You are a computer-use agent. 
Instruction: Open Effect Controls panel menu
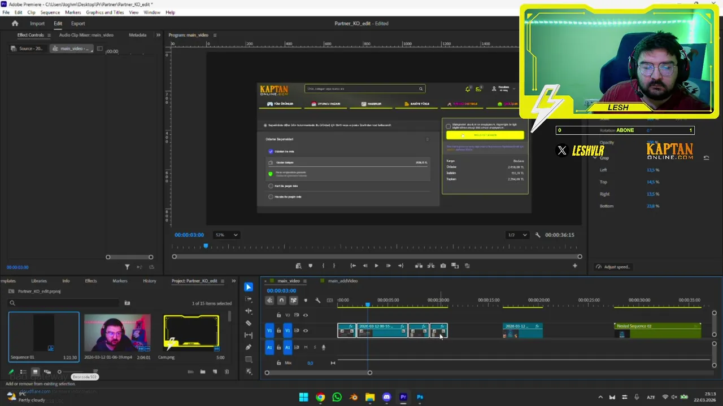click(49, 35)
